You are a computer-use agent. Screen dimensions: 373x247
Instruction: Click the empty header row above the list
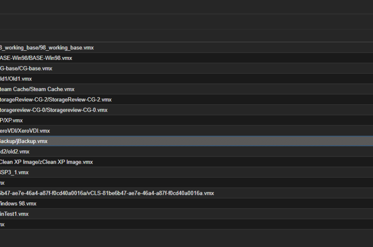(186, 36)
